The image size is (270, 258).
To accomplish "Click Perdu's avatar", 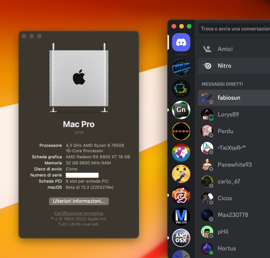I will pos(207,131).
